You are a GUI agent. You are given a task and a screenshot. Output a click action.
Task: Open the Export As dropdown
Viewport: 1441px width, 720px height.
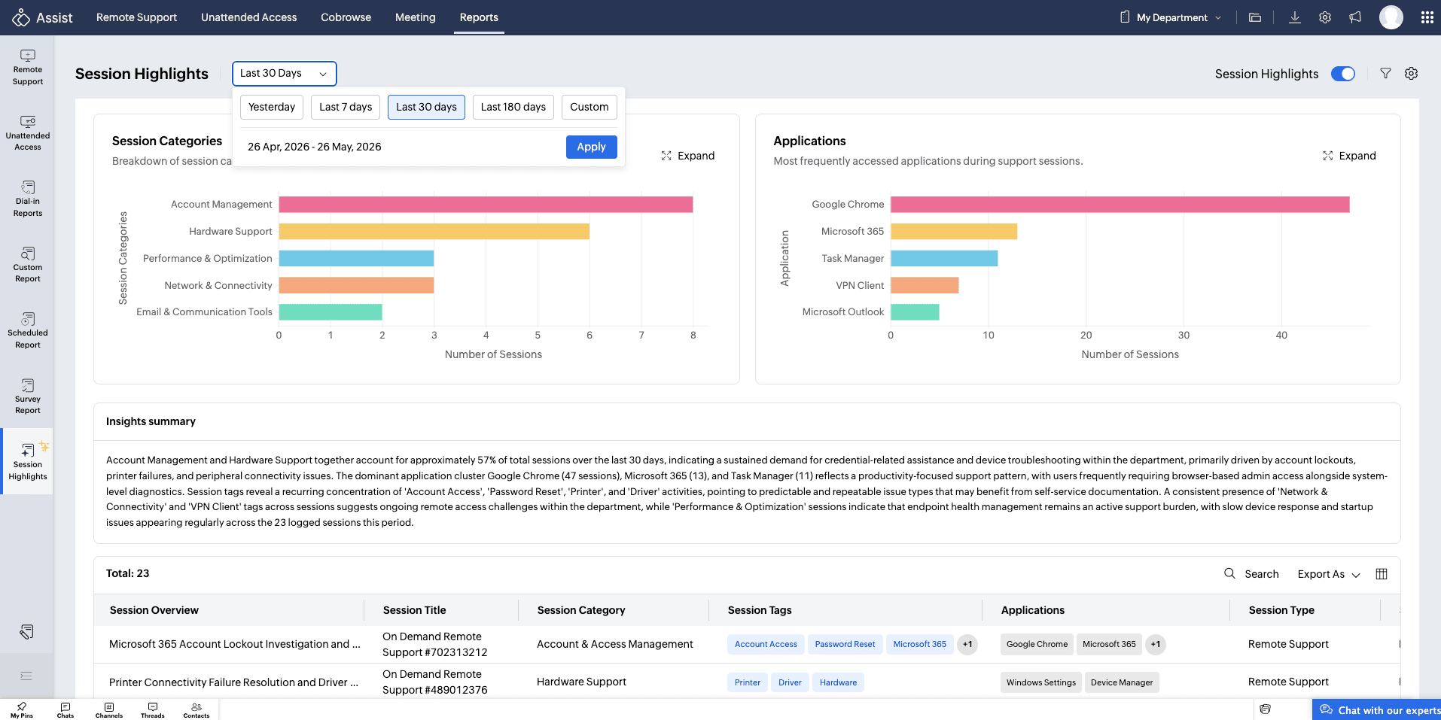[1329, 574]
